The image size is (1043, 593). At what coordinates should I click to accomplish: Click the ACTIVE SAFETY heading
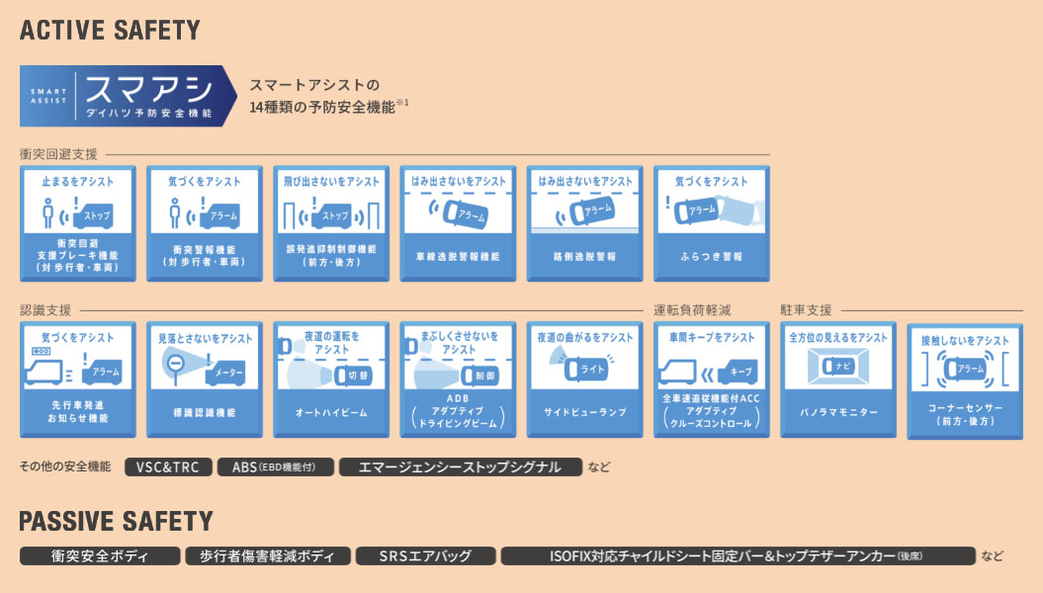pyautogui.click(x=110, y=31)
